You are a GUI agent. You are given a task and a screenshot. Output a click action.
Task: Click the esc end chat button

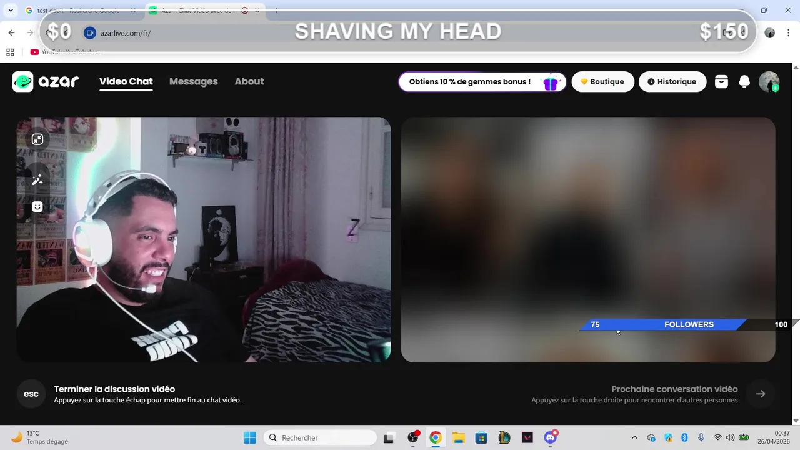coord(31,394)
